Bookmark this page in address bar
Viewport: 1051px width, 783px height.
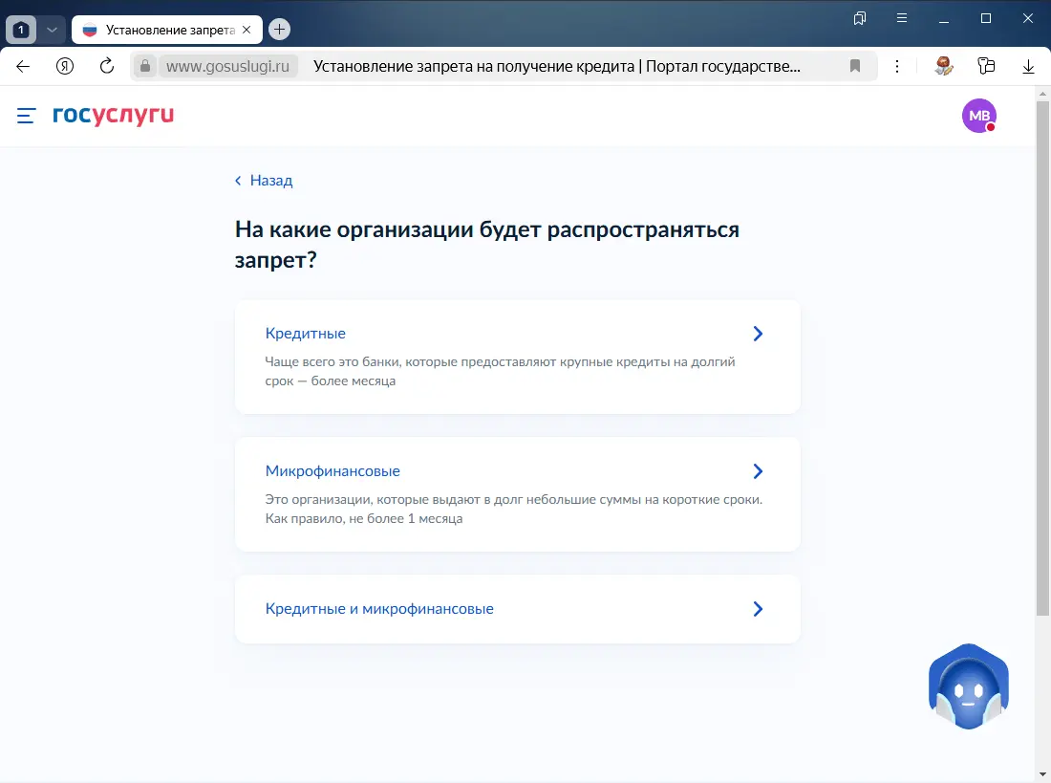click(854, 66)
